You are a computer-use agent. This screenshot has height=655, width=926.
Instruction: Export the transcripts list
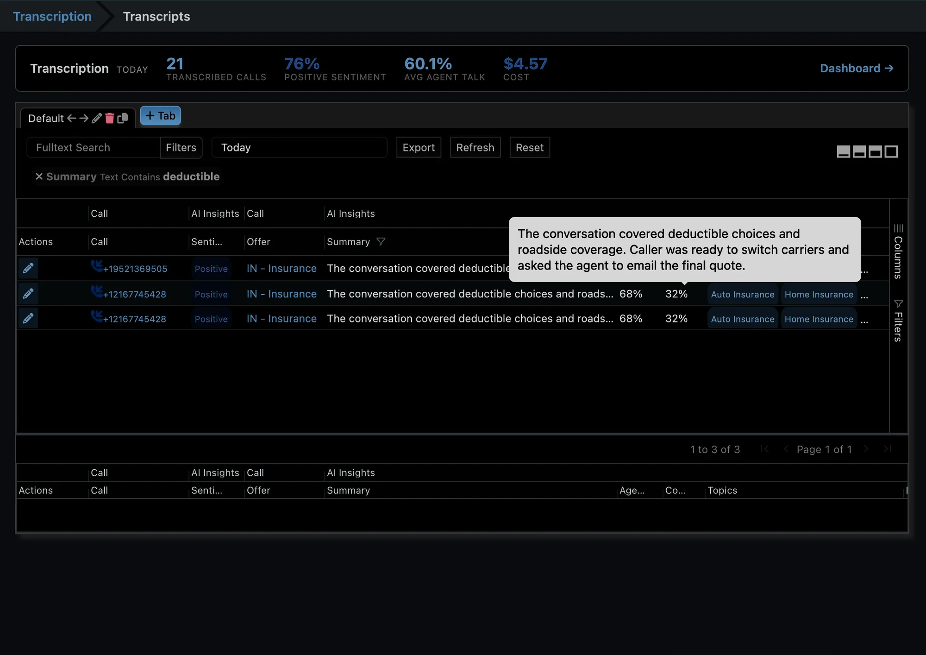[419, 147]
